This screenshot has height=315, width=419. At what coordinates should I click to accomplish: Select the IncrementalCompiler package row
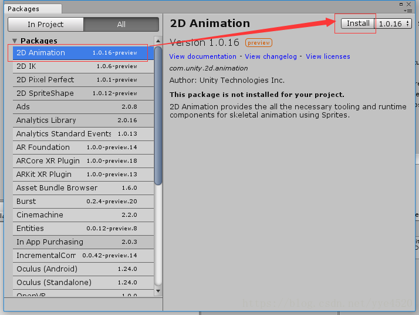pyautogui.click(x=83, y=255)
